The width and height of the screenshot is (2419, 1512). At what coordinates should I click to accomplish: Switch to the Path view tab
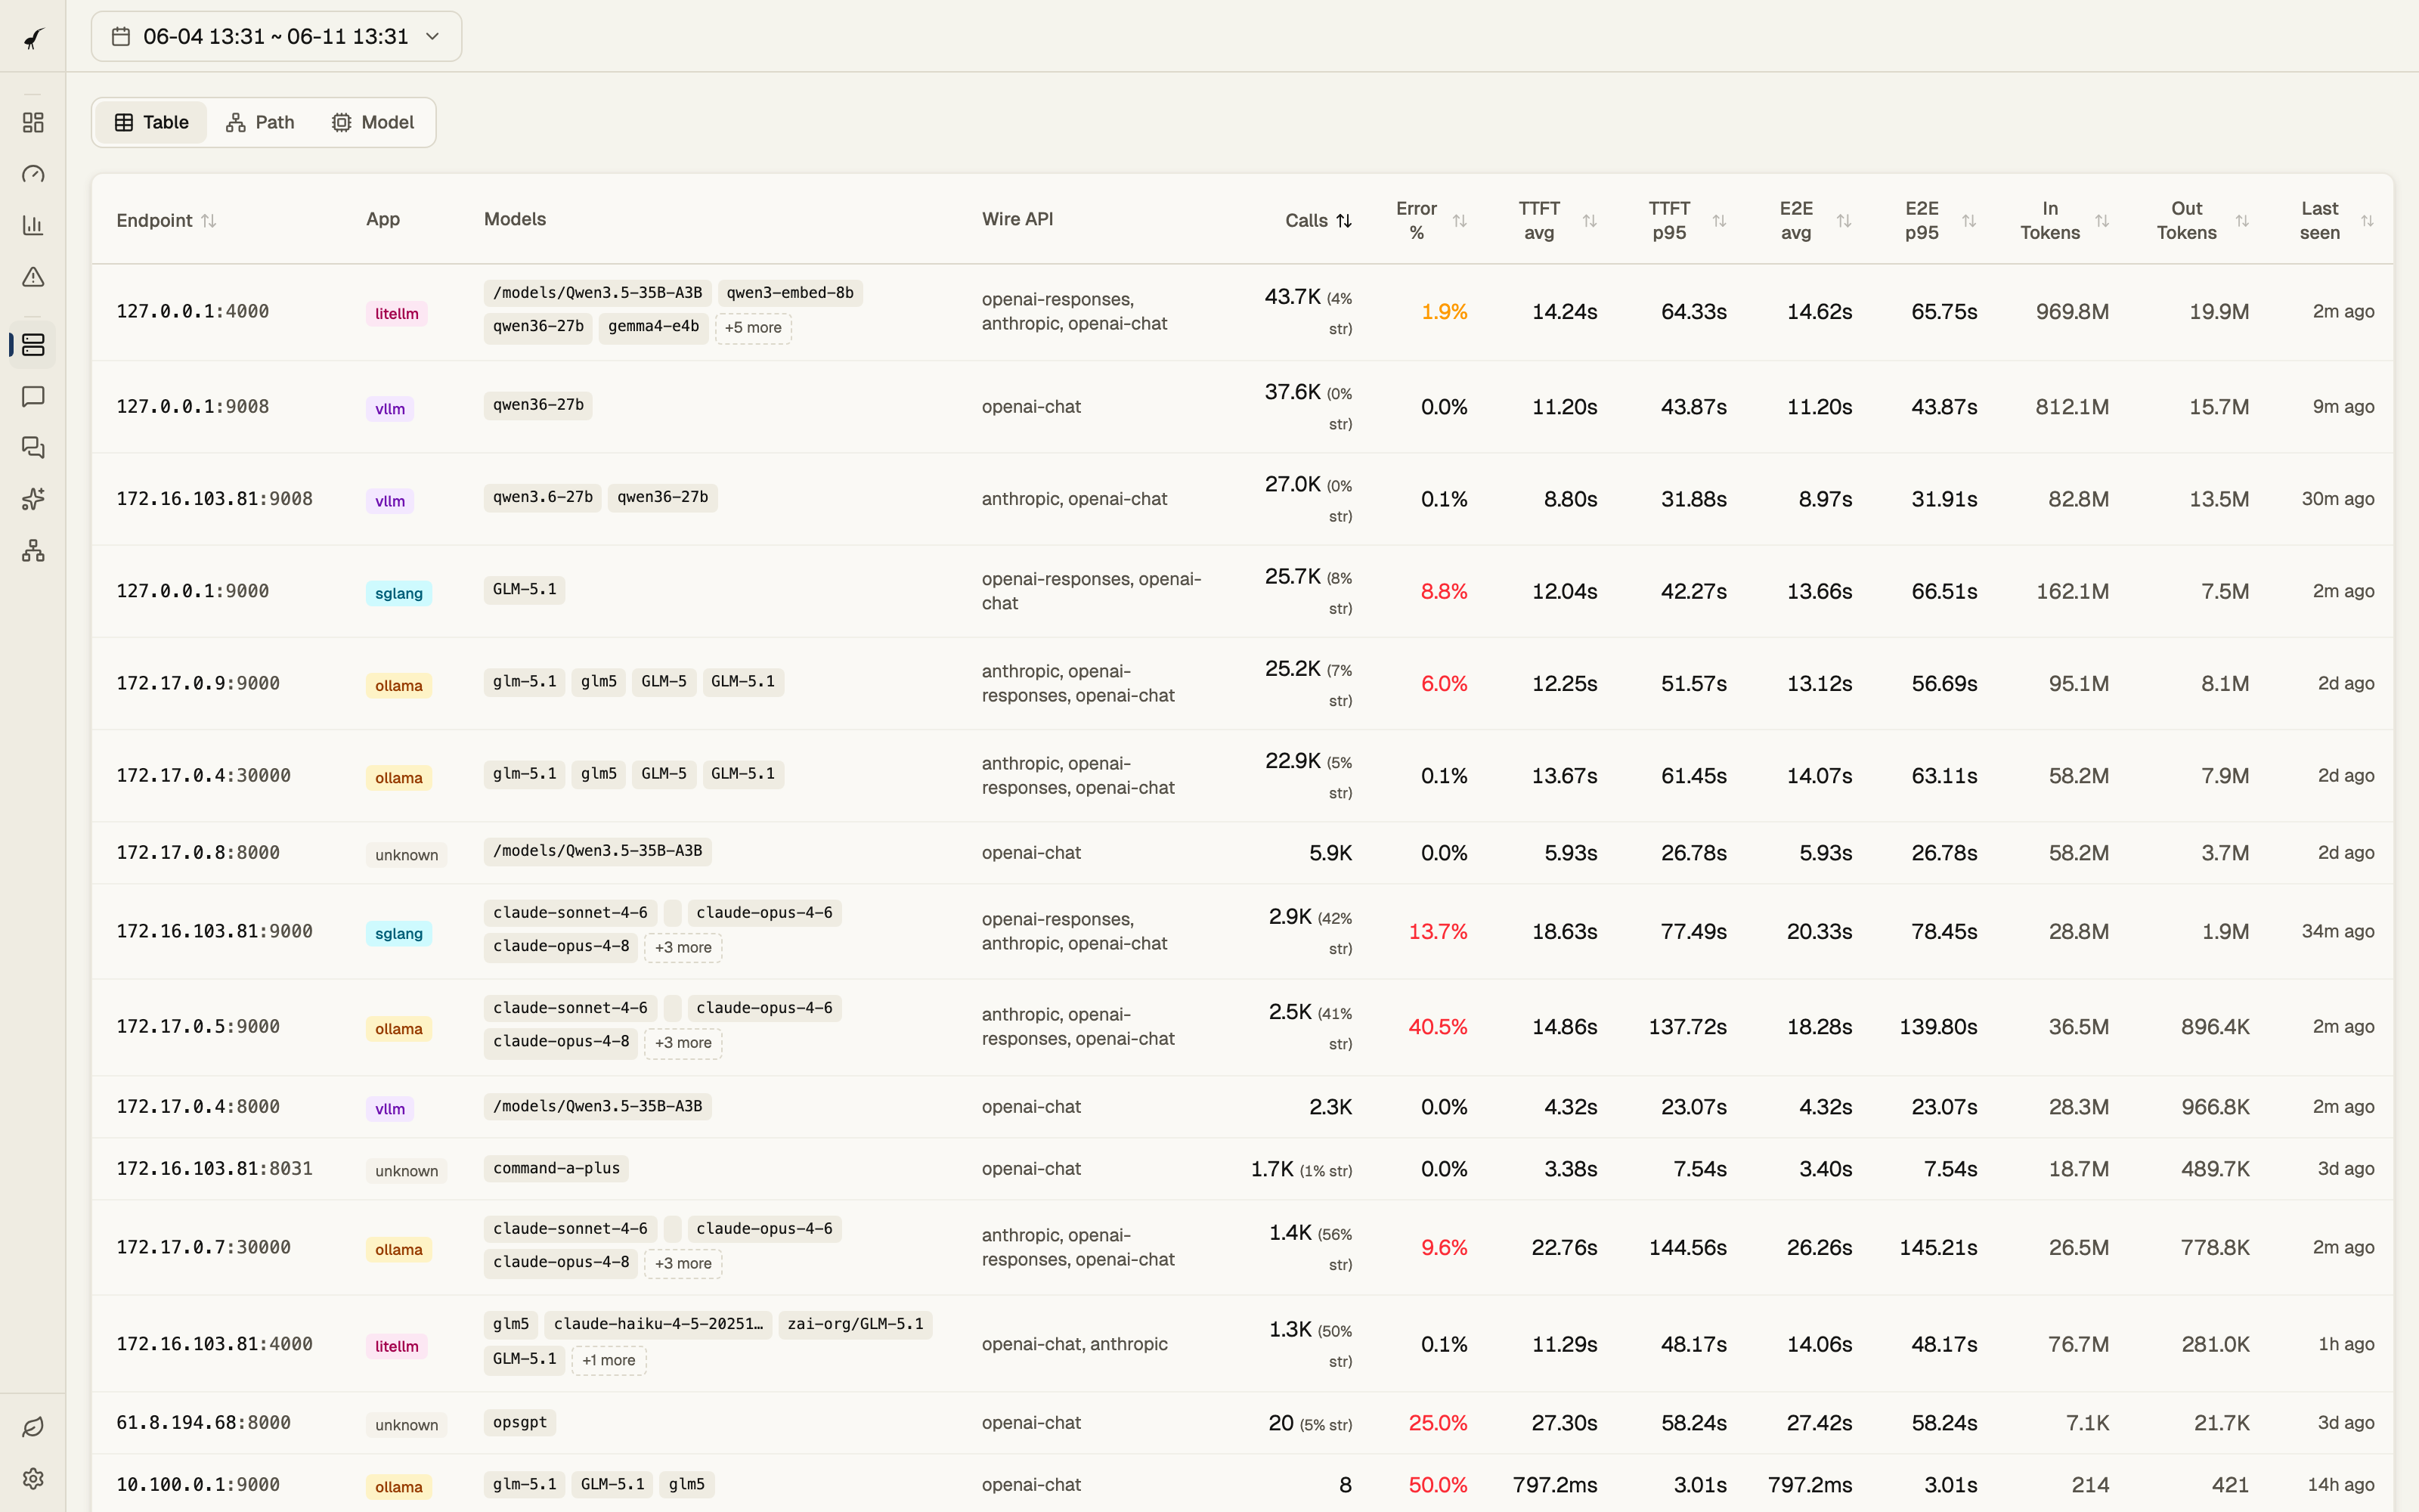pyautogui.click(x=260, y=123)
